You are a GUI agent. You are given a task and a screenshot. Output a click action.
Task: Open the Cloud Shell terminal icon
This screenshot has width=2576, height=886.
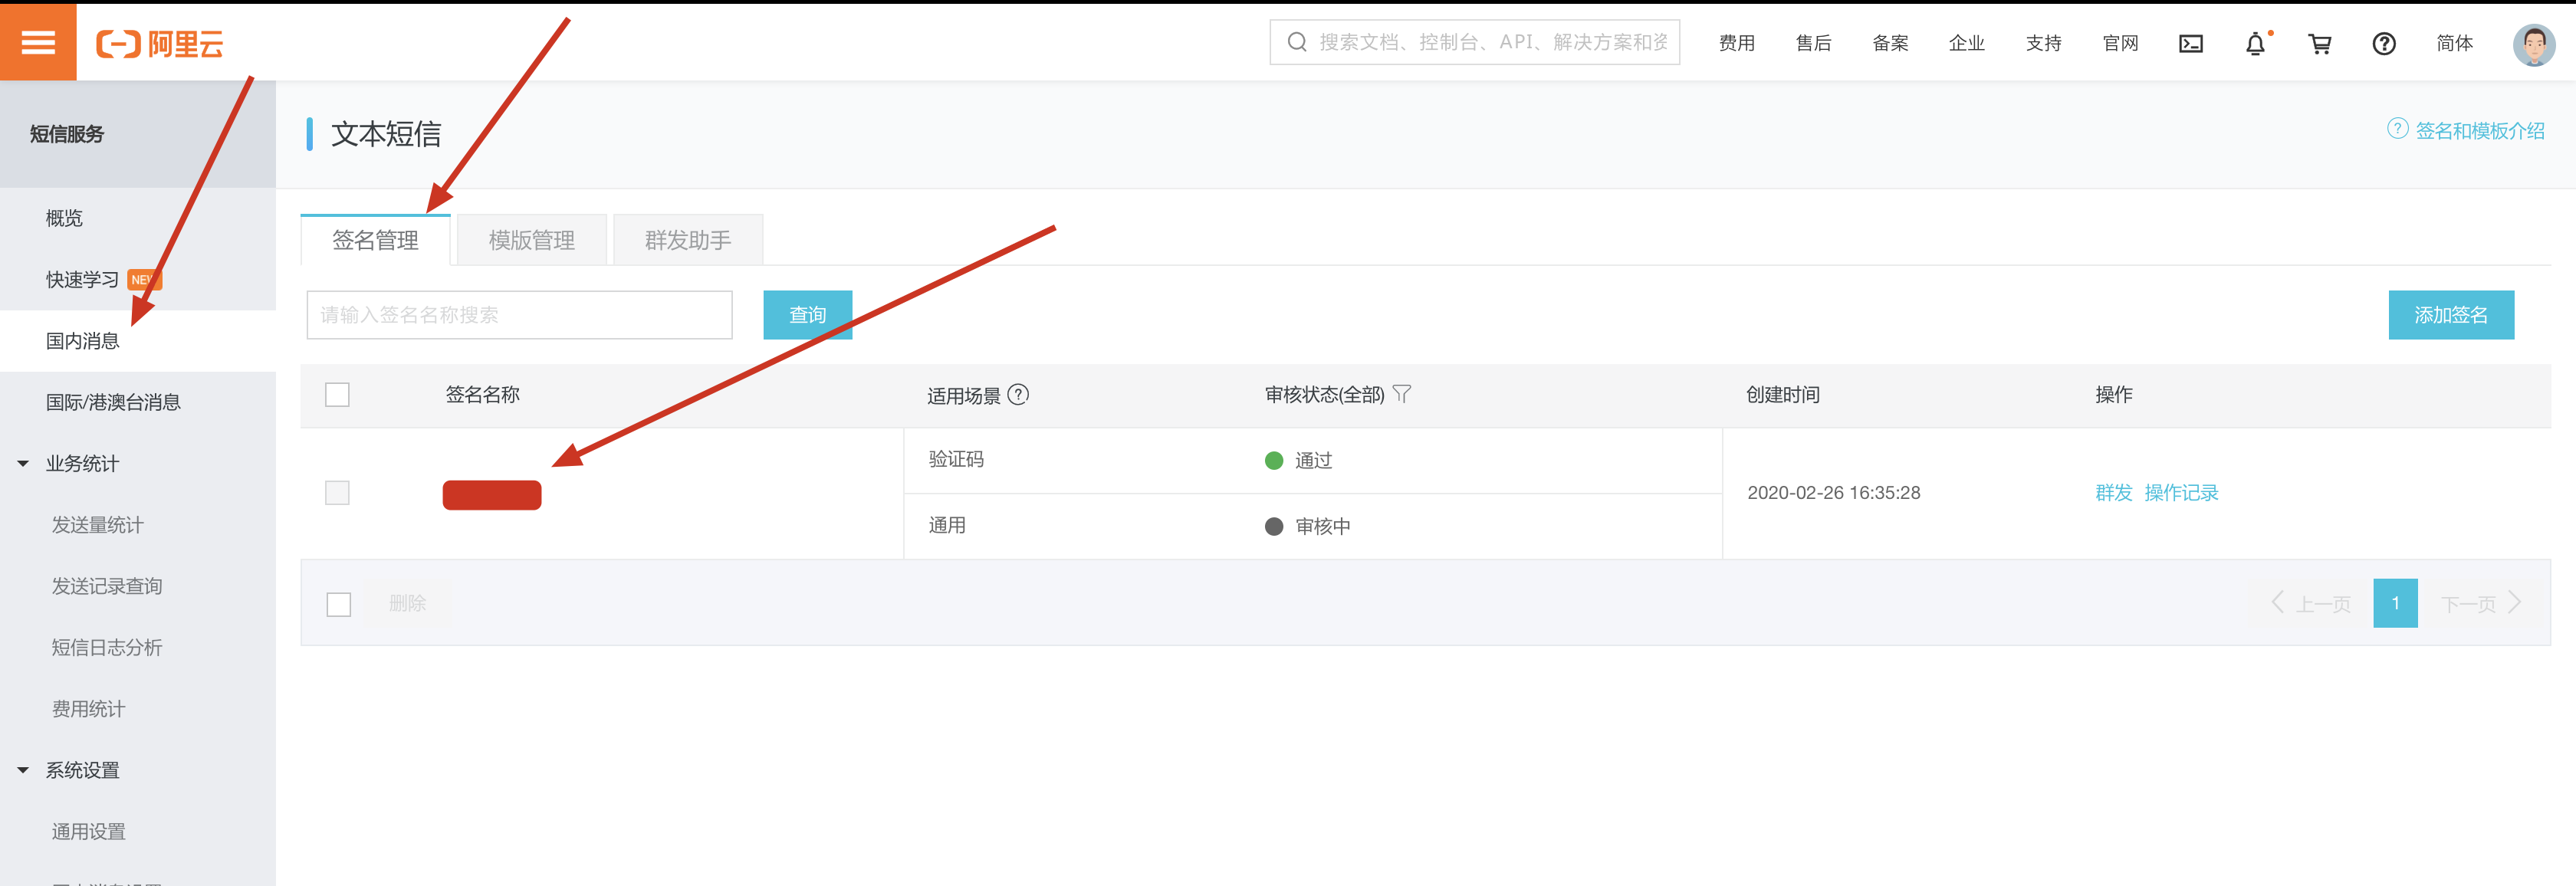(x=2190, y=43)
